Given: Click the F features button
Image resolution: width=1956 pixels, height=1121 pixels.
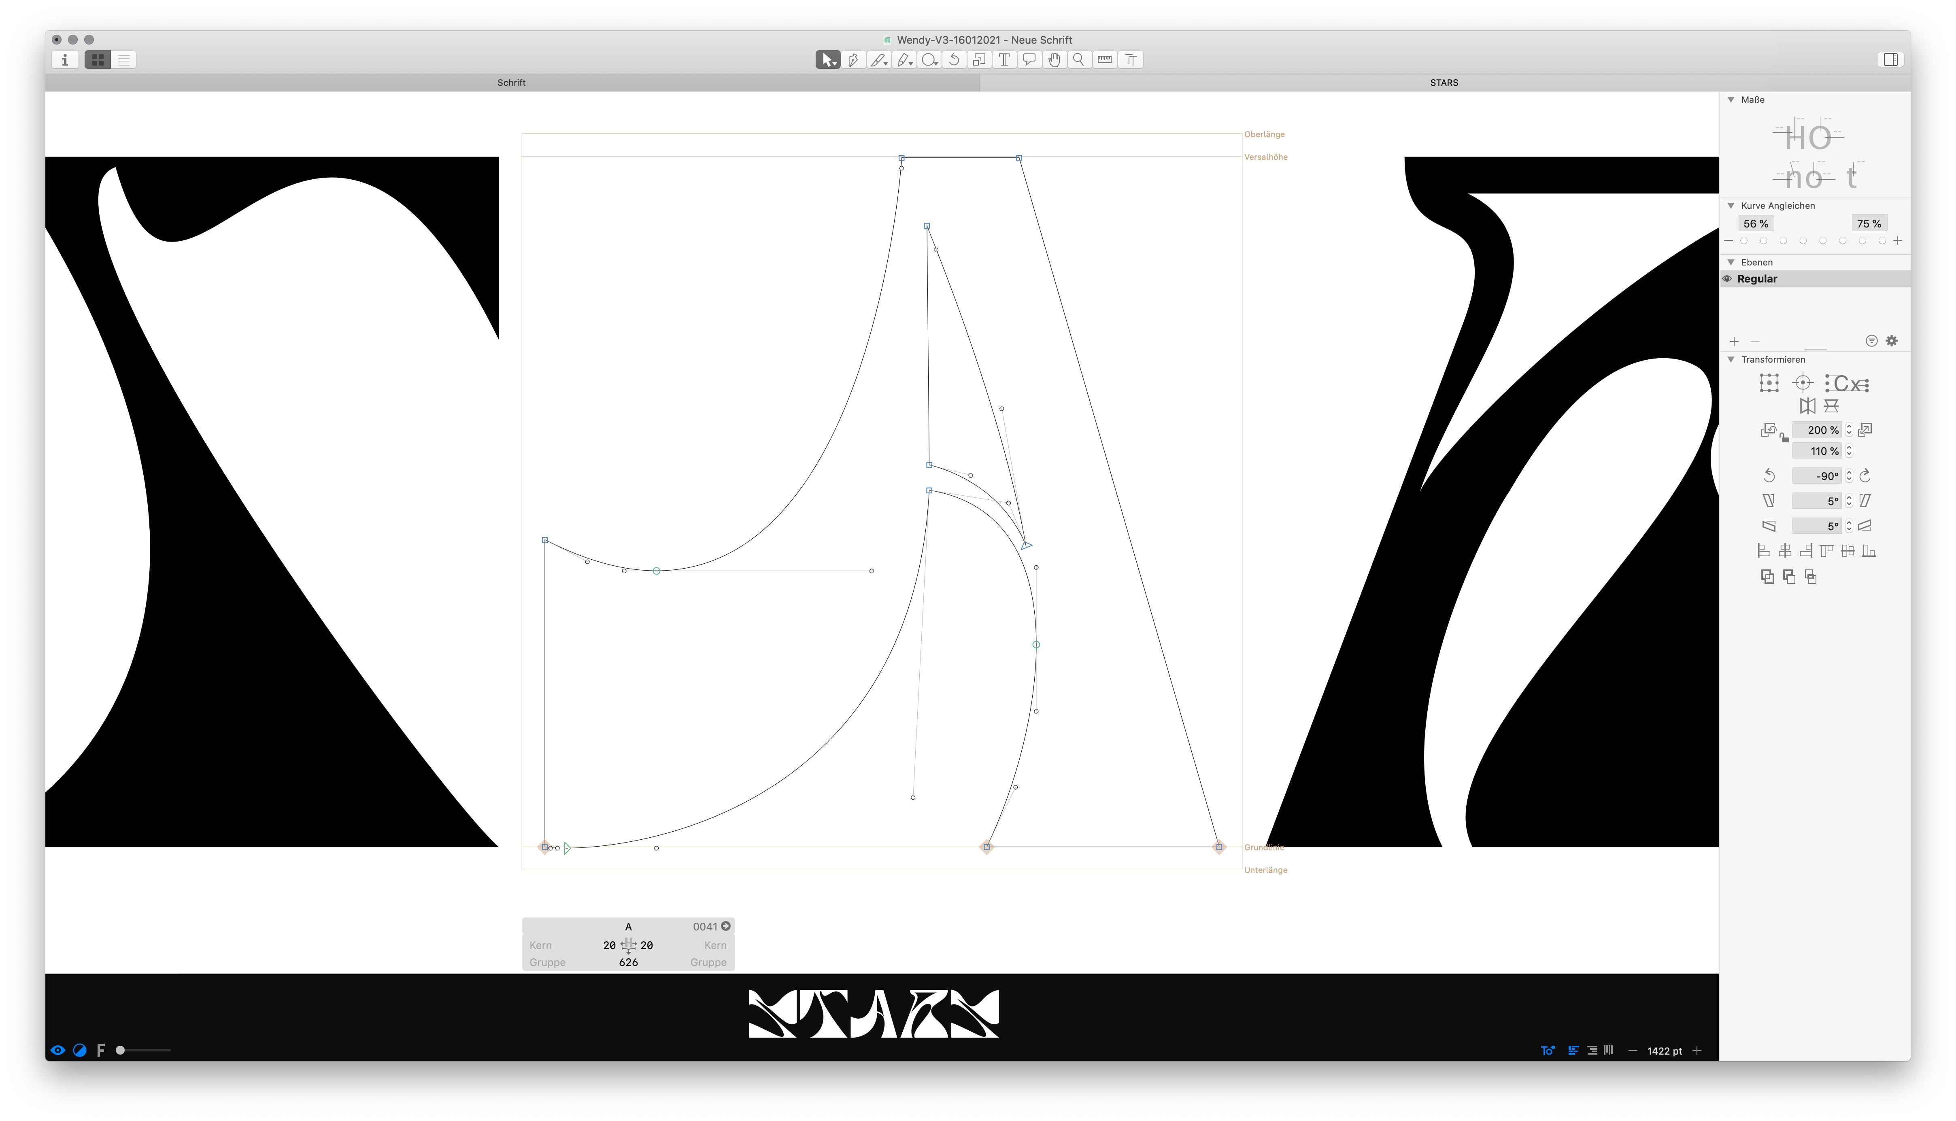Looking at the screenshot, I should coord(100,1050).
